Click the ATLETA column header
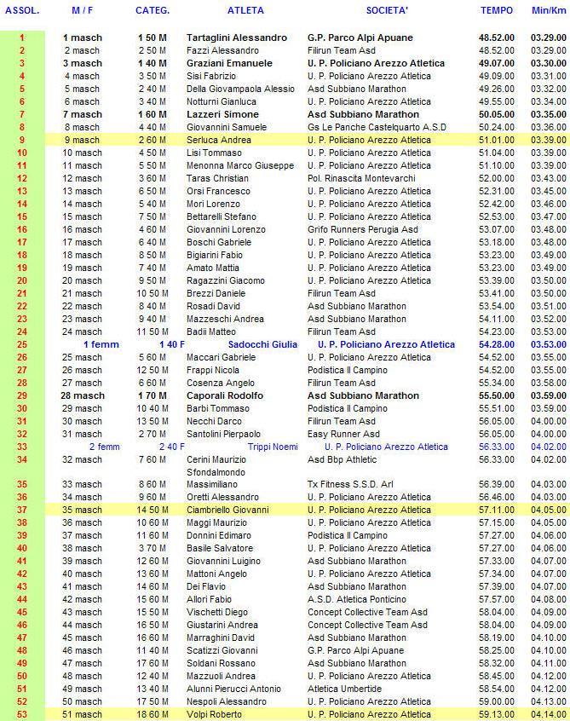 tap(245, 11)
